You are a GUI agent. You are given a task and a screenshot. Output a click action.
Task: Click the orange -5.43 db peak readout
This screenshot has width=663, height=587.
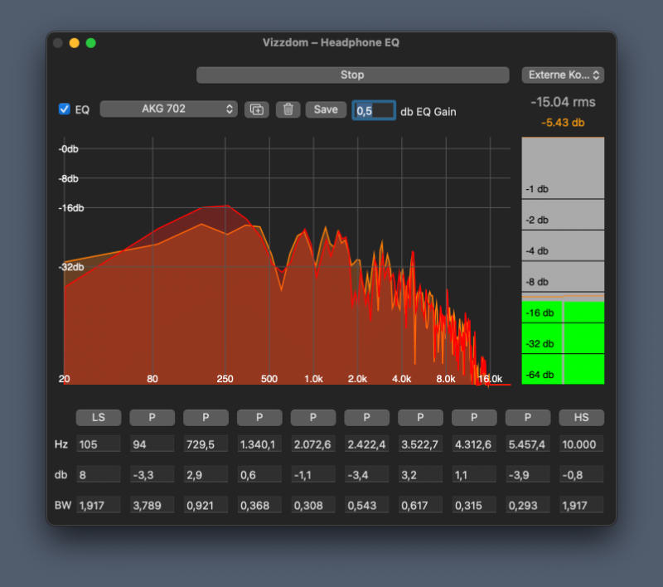coord(563,123)
